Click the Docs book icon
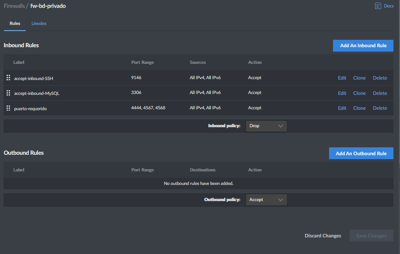The width and height of the screenshot is (400, 254). pyautogui.click(x=378, y=6)
